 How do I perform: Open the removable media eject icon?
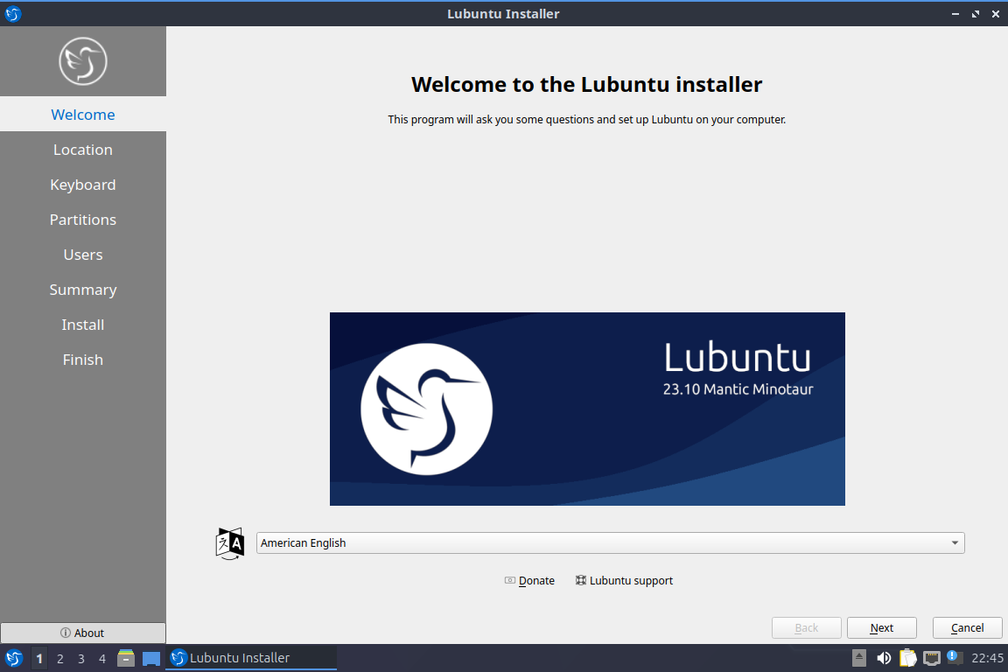859,658
